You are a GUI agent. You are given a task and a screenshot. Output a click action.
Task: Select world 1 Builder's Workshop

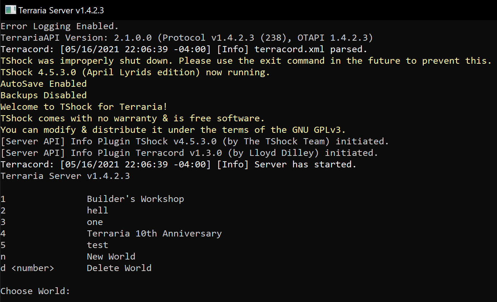point(135,199)
